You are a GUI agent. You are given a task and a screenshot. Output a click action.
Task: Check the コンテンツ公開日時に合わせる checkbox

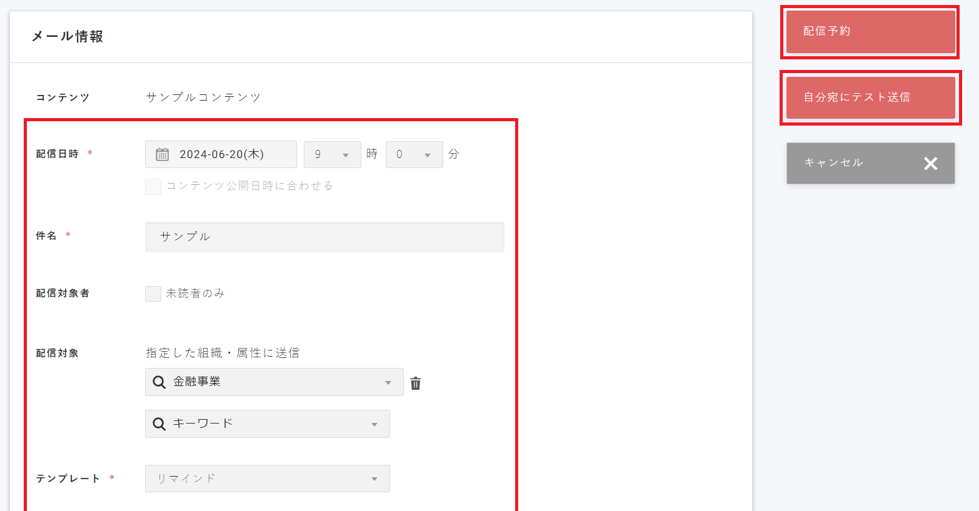(153, 186)
